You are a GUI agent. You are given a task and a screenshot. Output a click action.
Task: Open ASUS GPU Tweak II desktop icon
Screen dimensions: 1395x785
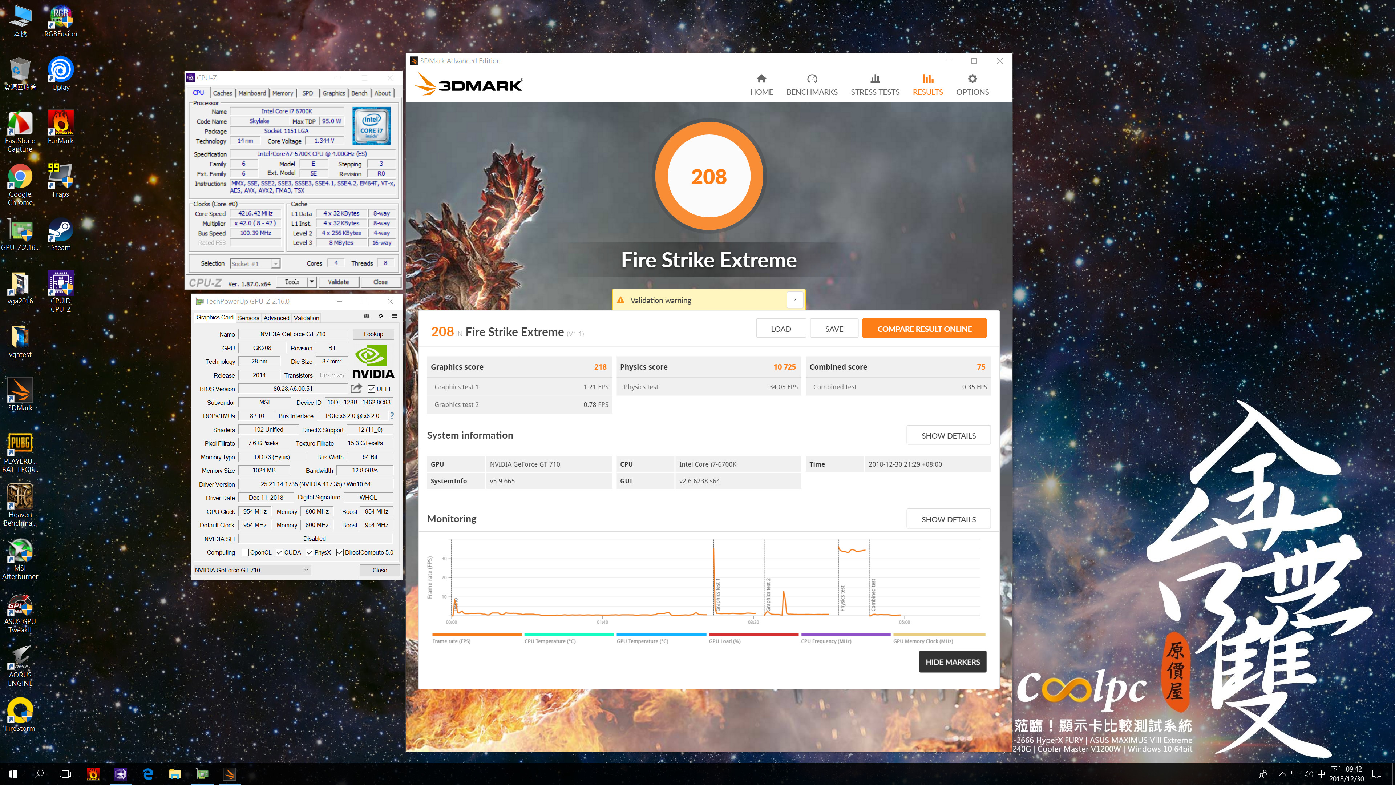coord(20,613)
